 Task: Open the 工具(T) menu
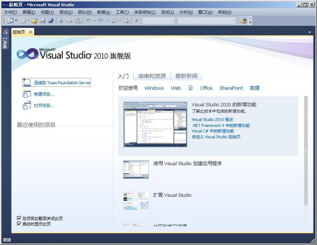(x=122, y=12)
